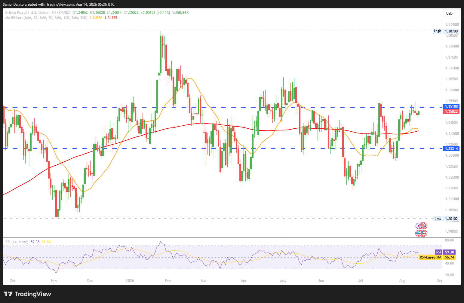
Task: Click the 56.74 value in RSI legend
Action: point(46,242)
